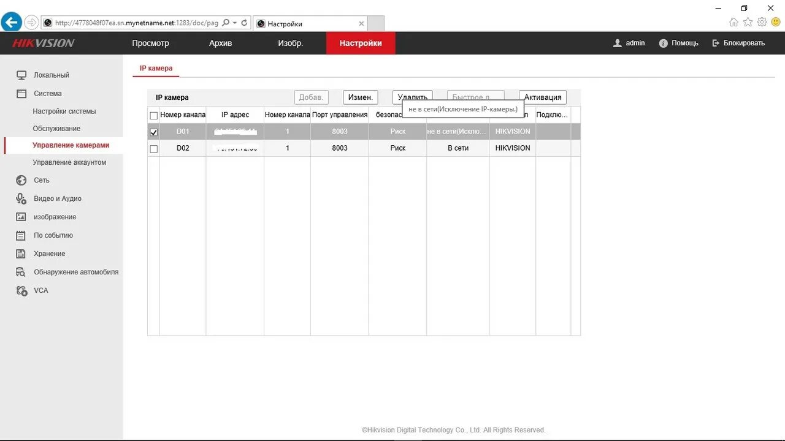
Task: Expand the По событию section
Action: 53,235
